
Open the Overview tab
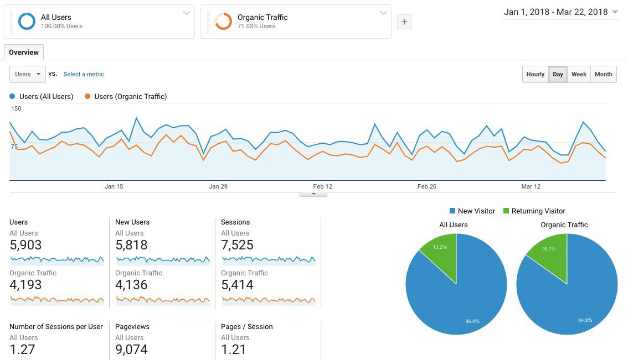[24, 53]
